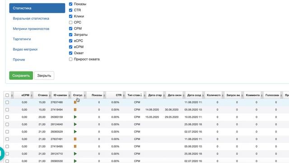Click campaign ID cell 28124710
This screenshot has height=163, width=289.
point(56,154)
